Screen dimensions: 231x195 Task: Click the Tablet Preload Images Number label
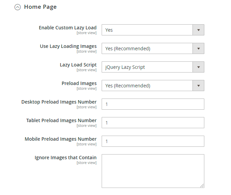coord(61,120)
